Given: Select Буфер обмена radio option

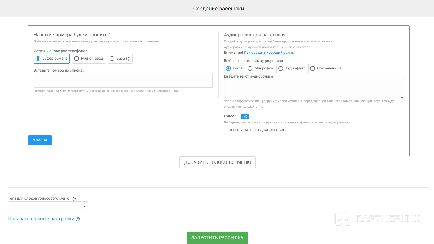Looking at the screenshot, I should (x=38, y=59).
